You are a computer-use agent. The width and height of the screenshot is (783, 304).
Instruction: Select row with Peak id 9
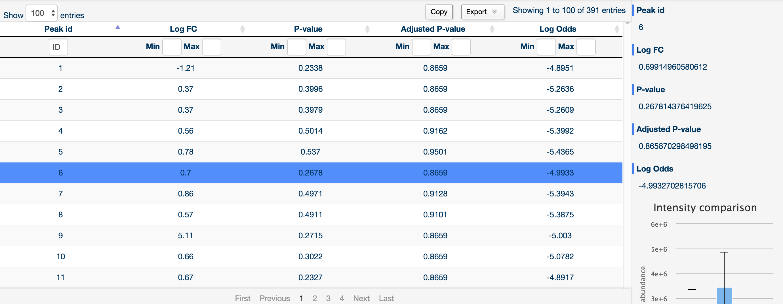click(x=311, y=236)
